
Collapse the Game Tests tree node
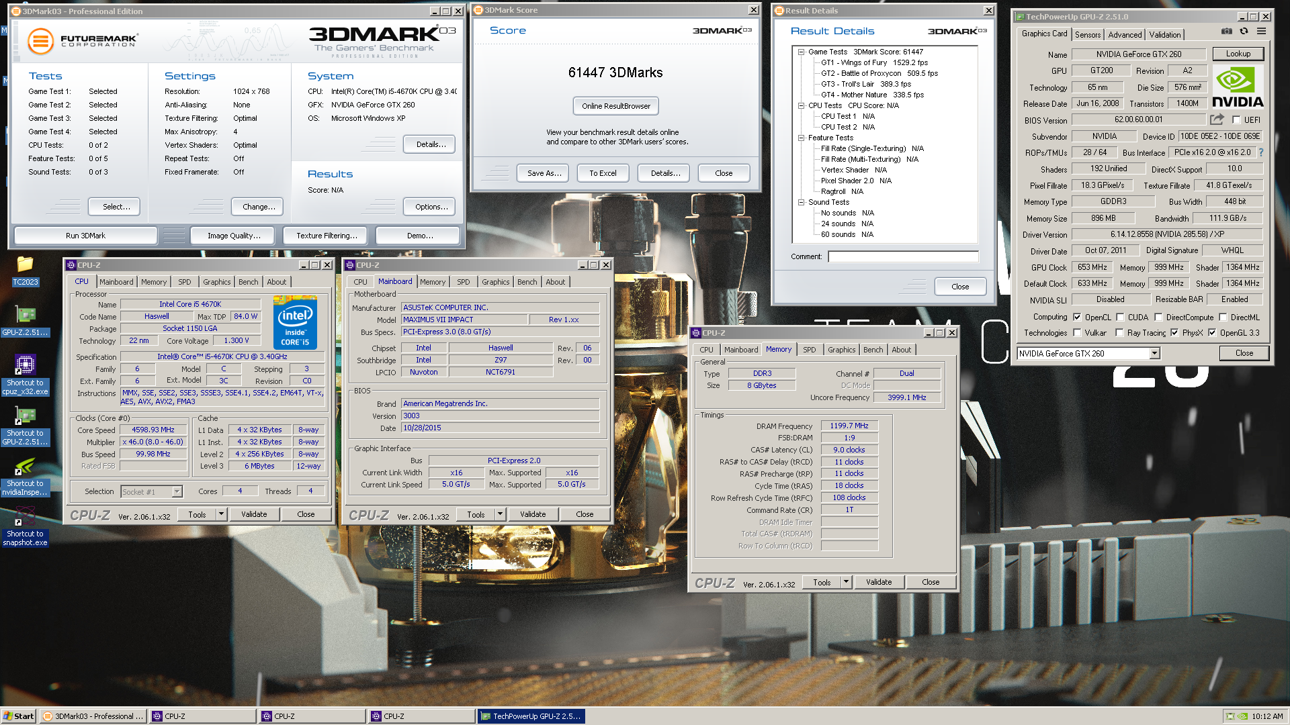(801, 52)
